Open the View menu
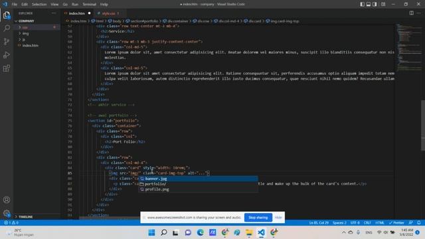This screenshot has width=425, height=239. point(54,5)
